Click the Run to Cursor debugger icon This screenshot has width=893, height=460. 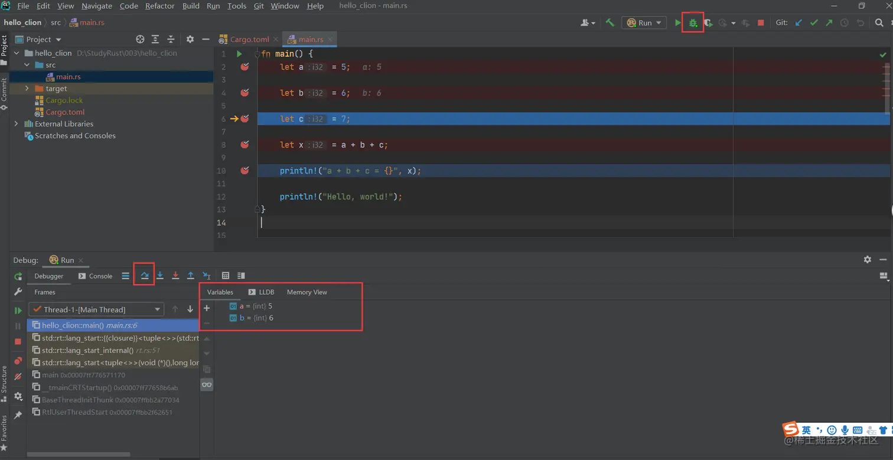click(x=206, y=275)
